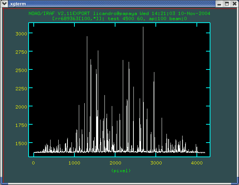239x185 pixels.
Task: Click the 4000 x-axis tick label
Action: click(196, 163)
